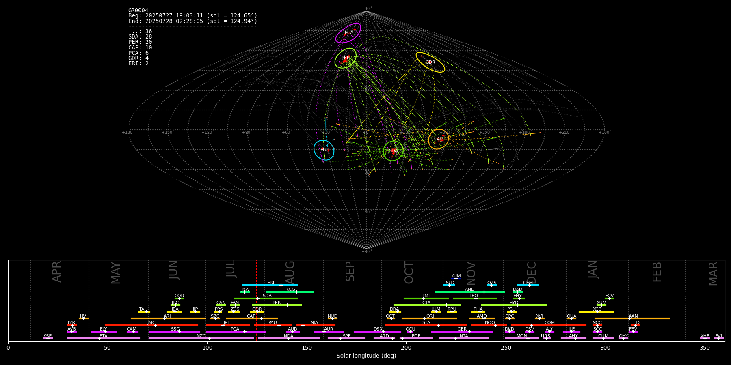The width and height of the screenshot is (731, 365).
Task: Select the green SDA activity bar in timeline
Action: (x=266, y=298)
